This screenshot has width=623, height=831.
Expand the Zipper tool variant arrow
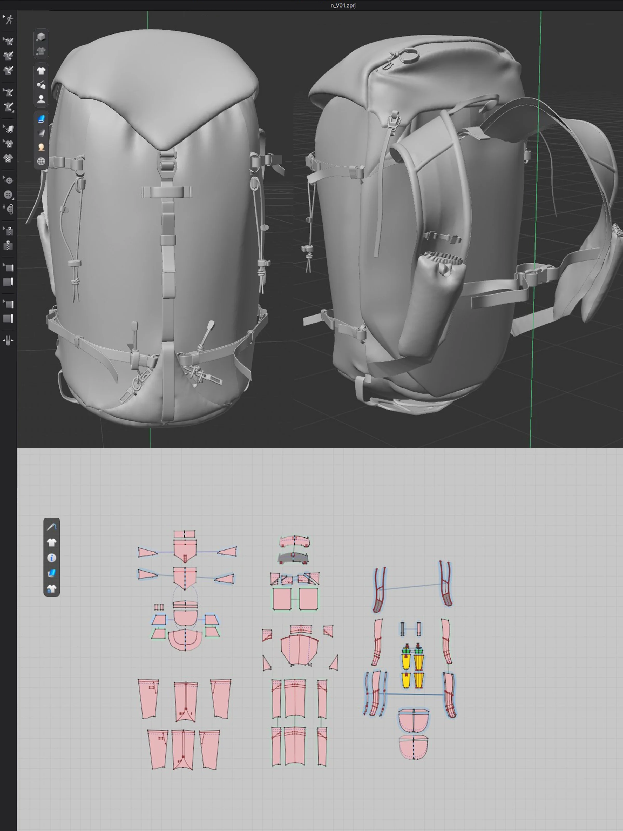pyautogui.click(x=3, y=229)
